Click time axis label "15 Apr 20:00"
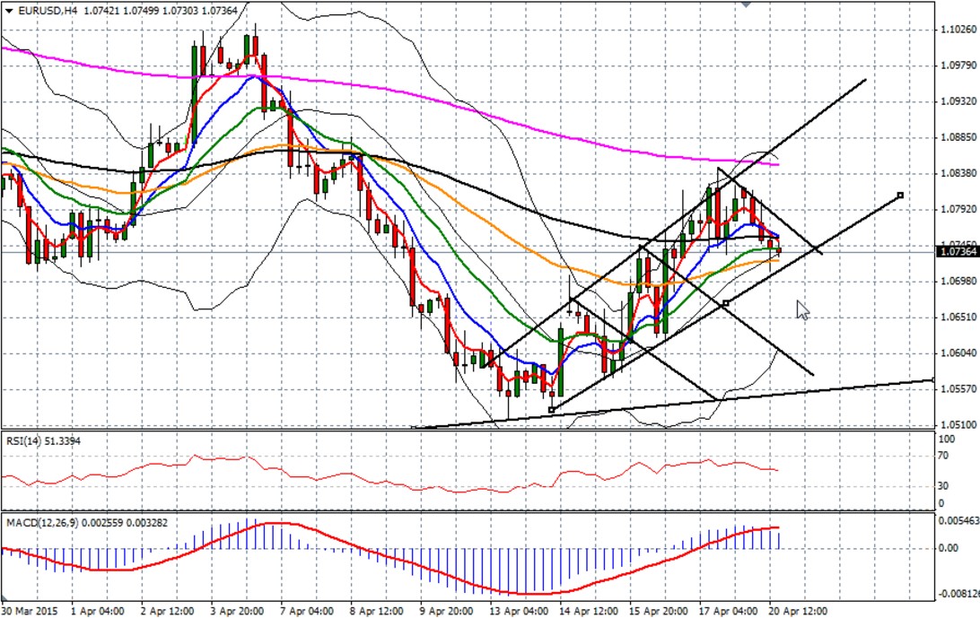This screenshot has height=618, width=980. pyautogui.click(x=658, y=611)
